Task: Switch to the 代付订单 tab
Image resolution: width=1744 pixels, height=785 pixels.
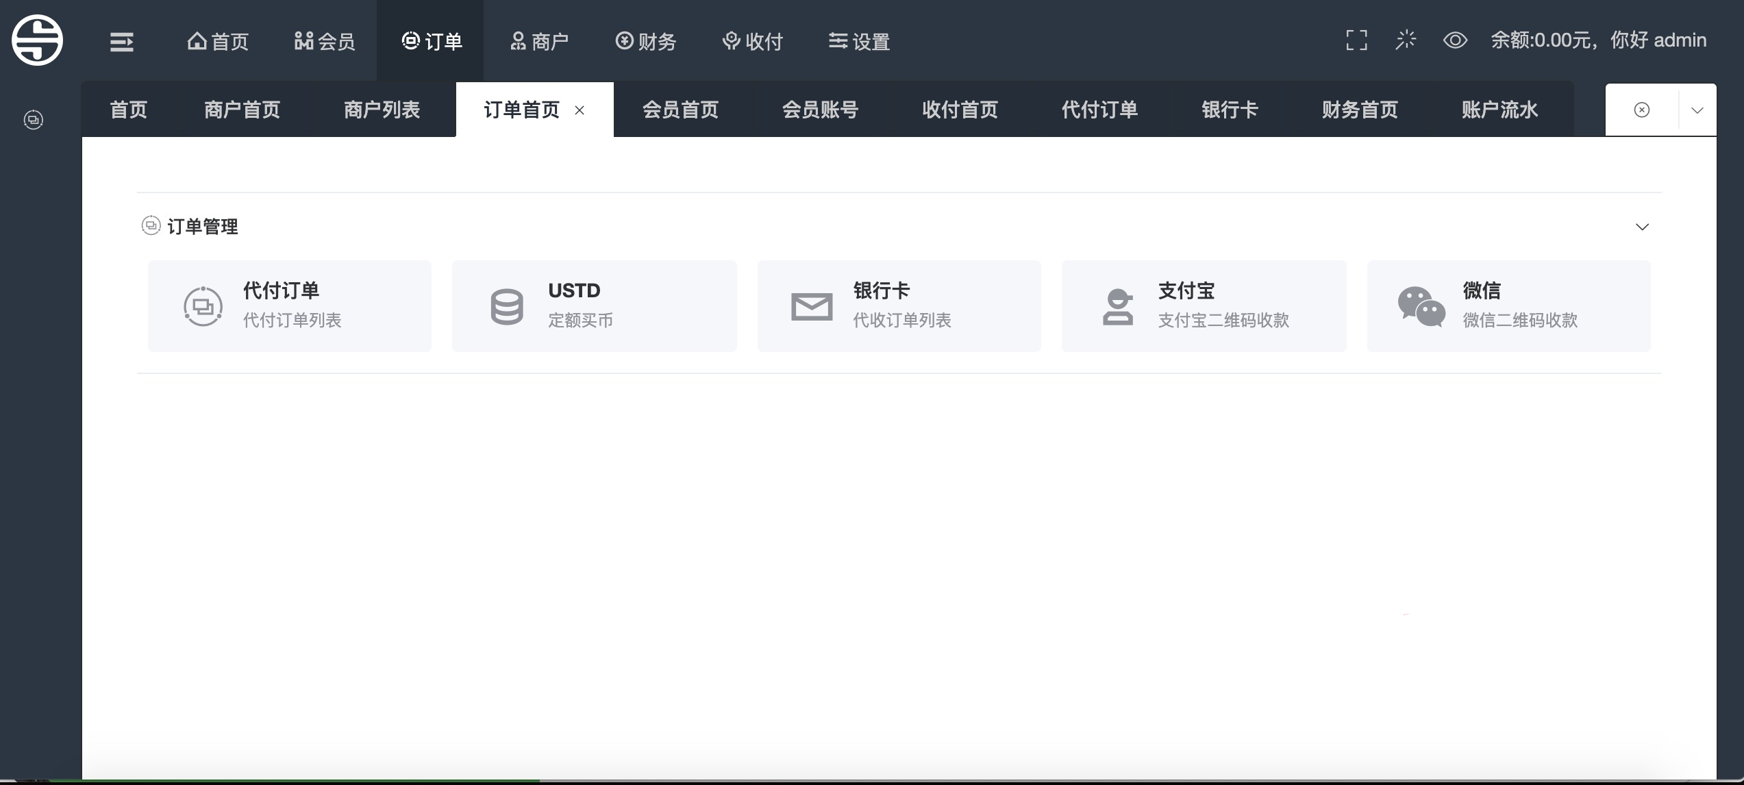Action: (x=1099, y=109)
